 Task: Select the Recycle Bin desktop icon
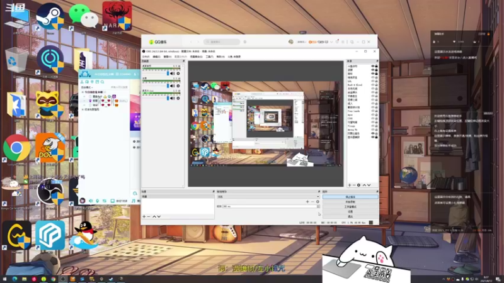click(x=16, y=60)
